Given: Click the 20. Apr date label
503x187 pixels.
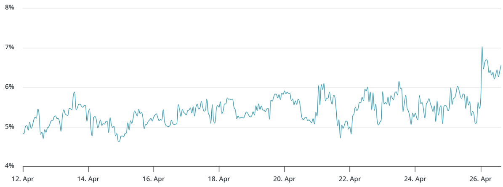Looking at the screenshot, I should tap(284, 179).
